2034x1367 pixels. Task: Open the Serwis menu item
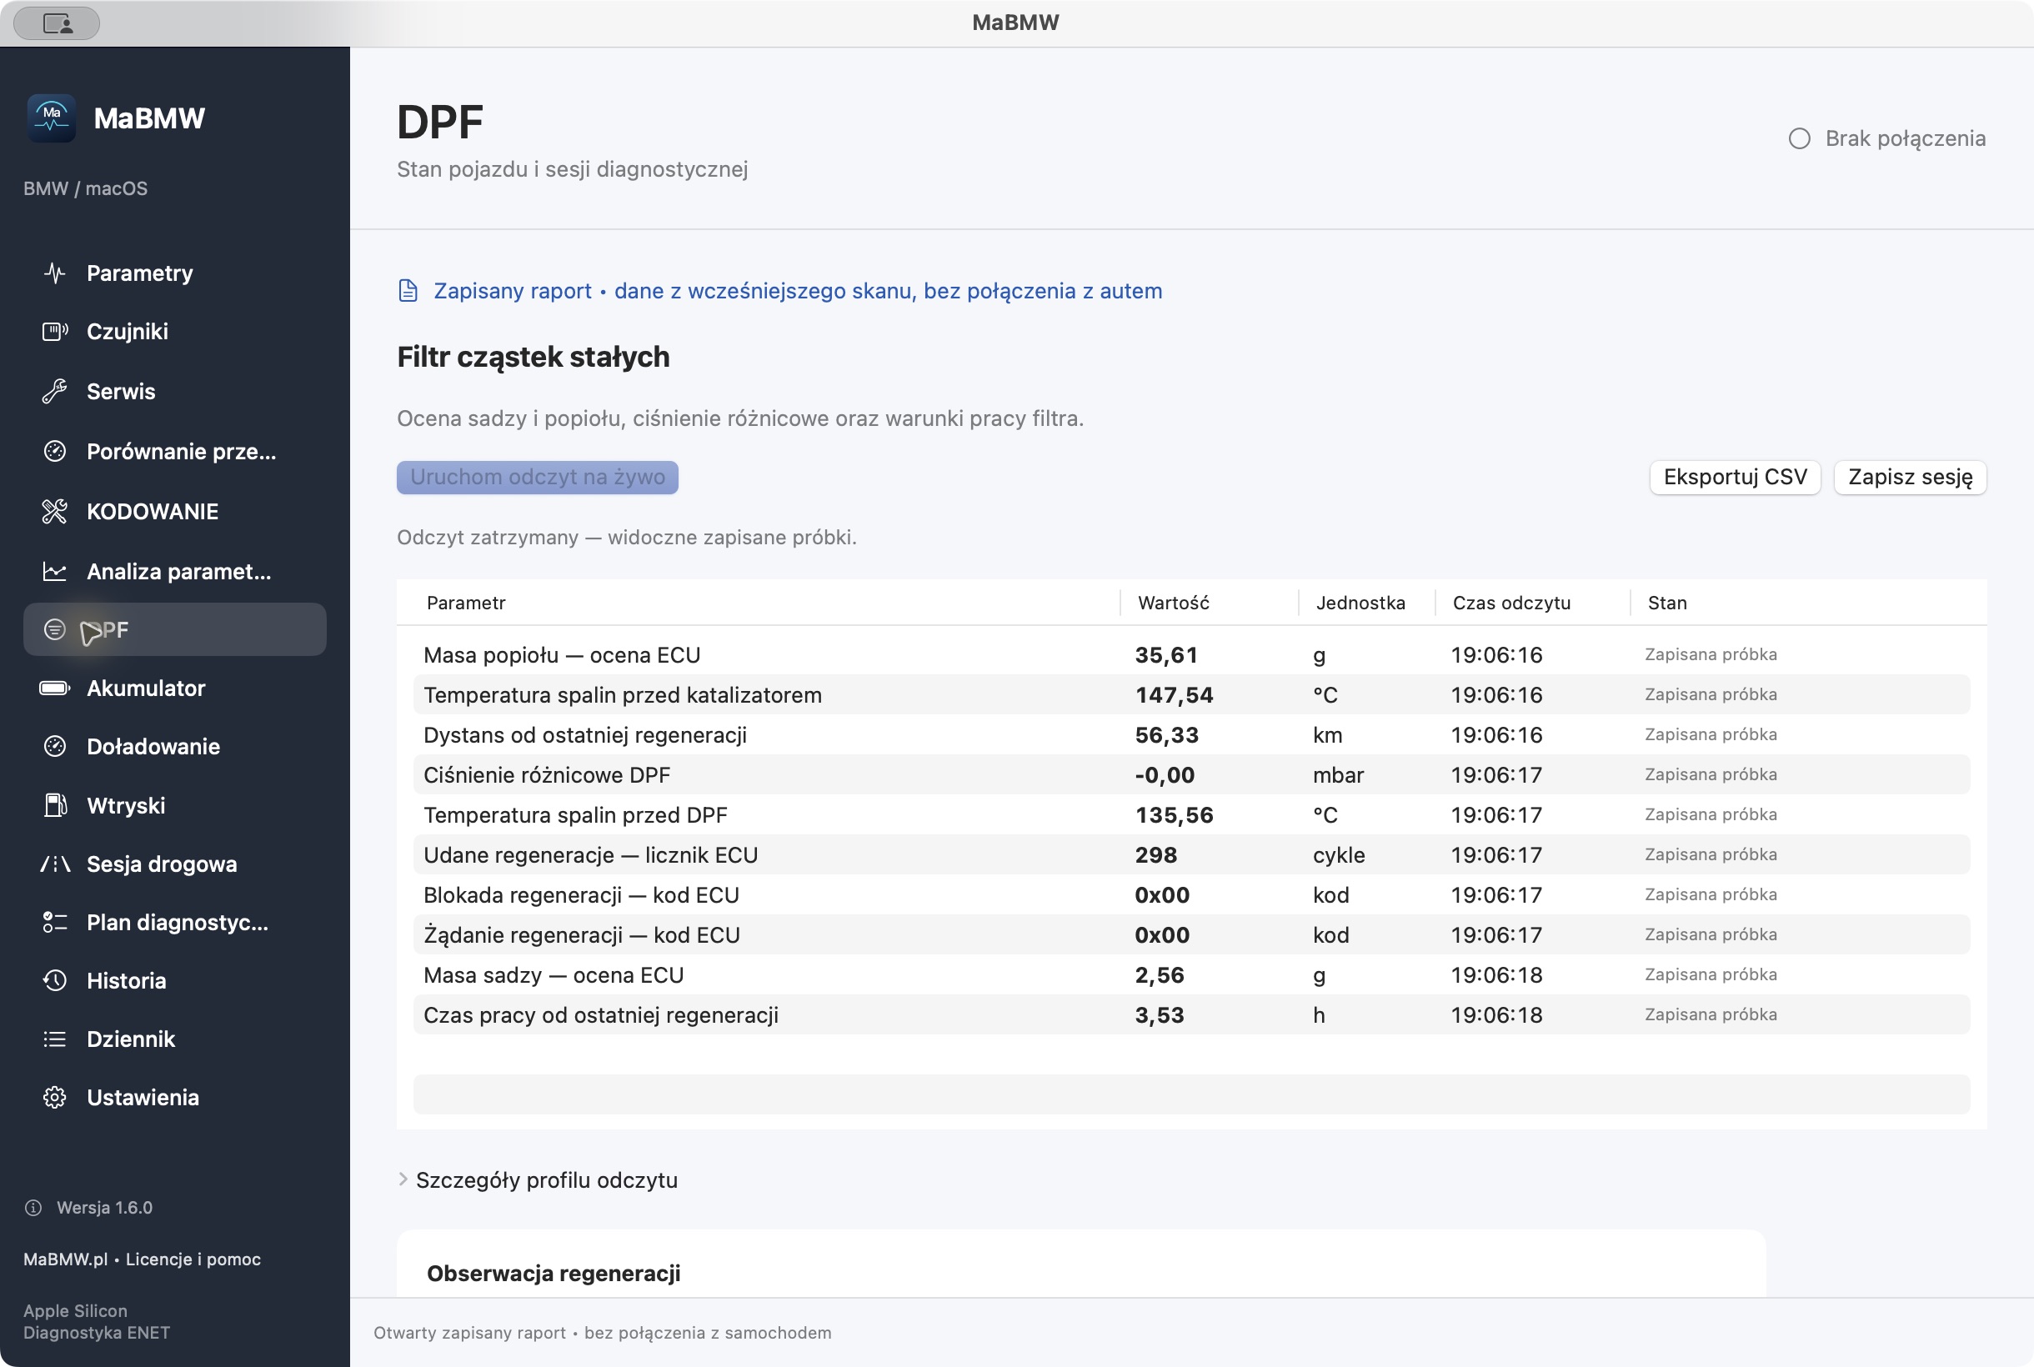174,392
